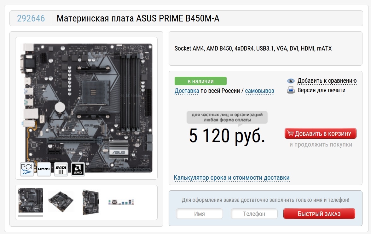The height and width of the screenshot is (234, 371).
Task: Click the самовывоз link
Action: [259, 91]
